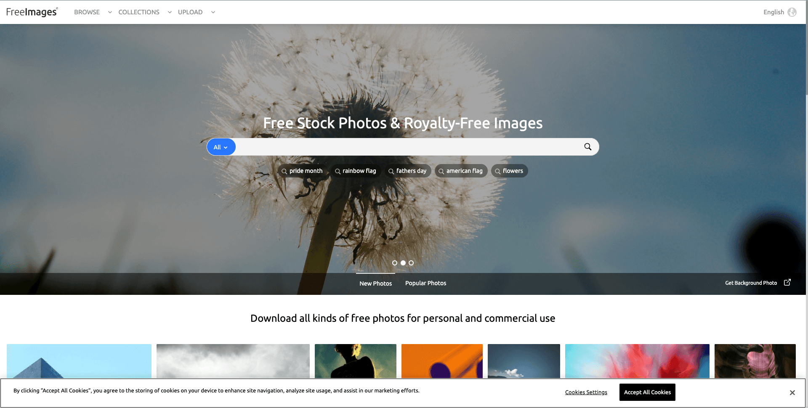The width and height of the screenshot is (808, 408).
Task: Open the COLLECTIONS menu
Action: (x=139, y=12)
